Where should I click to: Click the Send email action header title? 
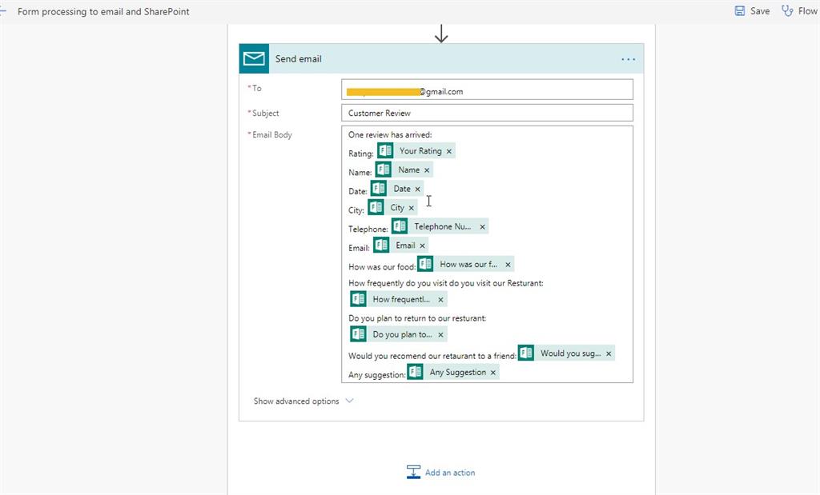(299, 59)
